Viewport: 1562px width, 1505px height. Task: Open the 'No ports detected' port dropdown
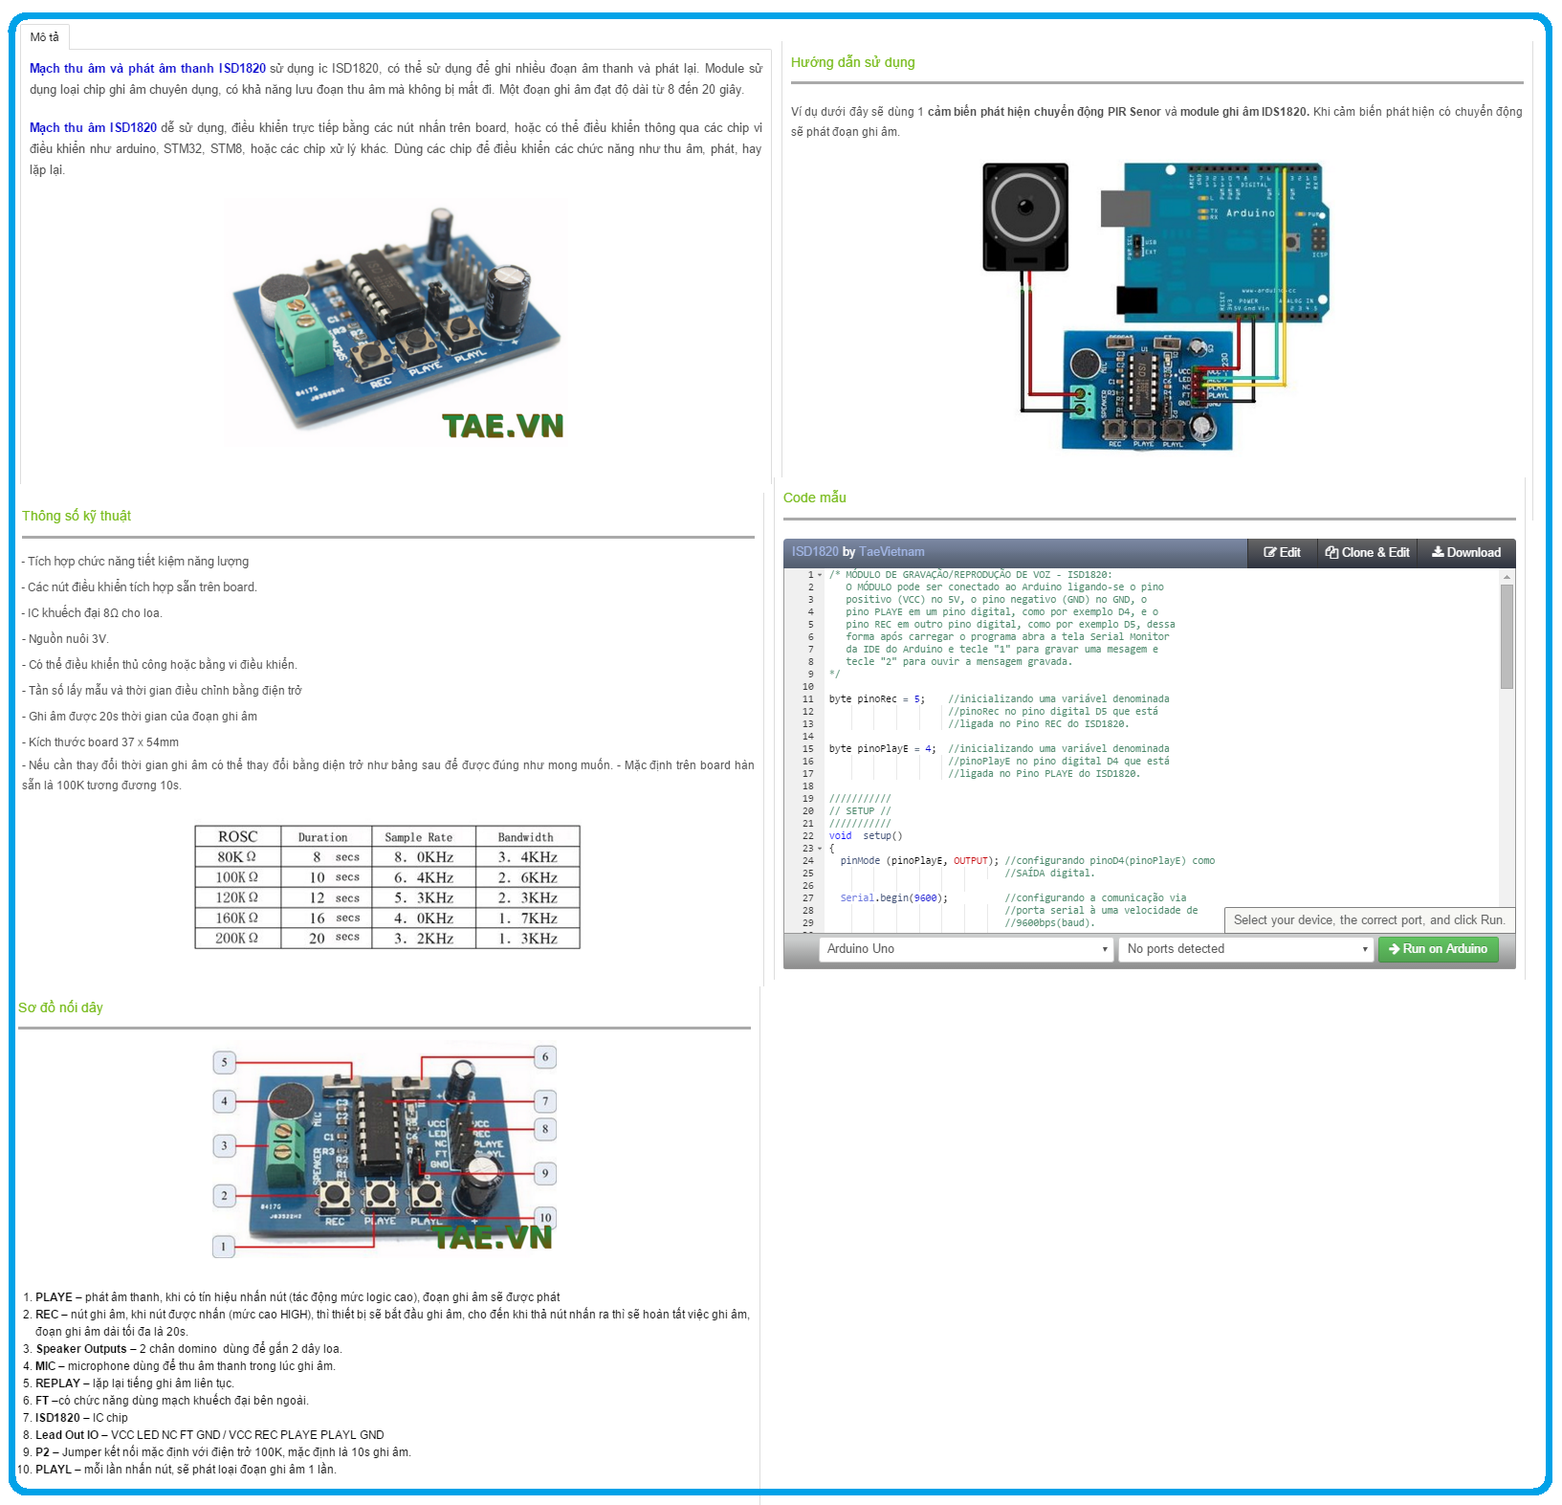pyautogui.click(x=1246, y=949)
